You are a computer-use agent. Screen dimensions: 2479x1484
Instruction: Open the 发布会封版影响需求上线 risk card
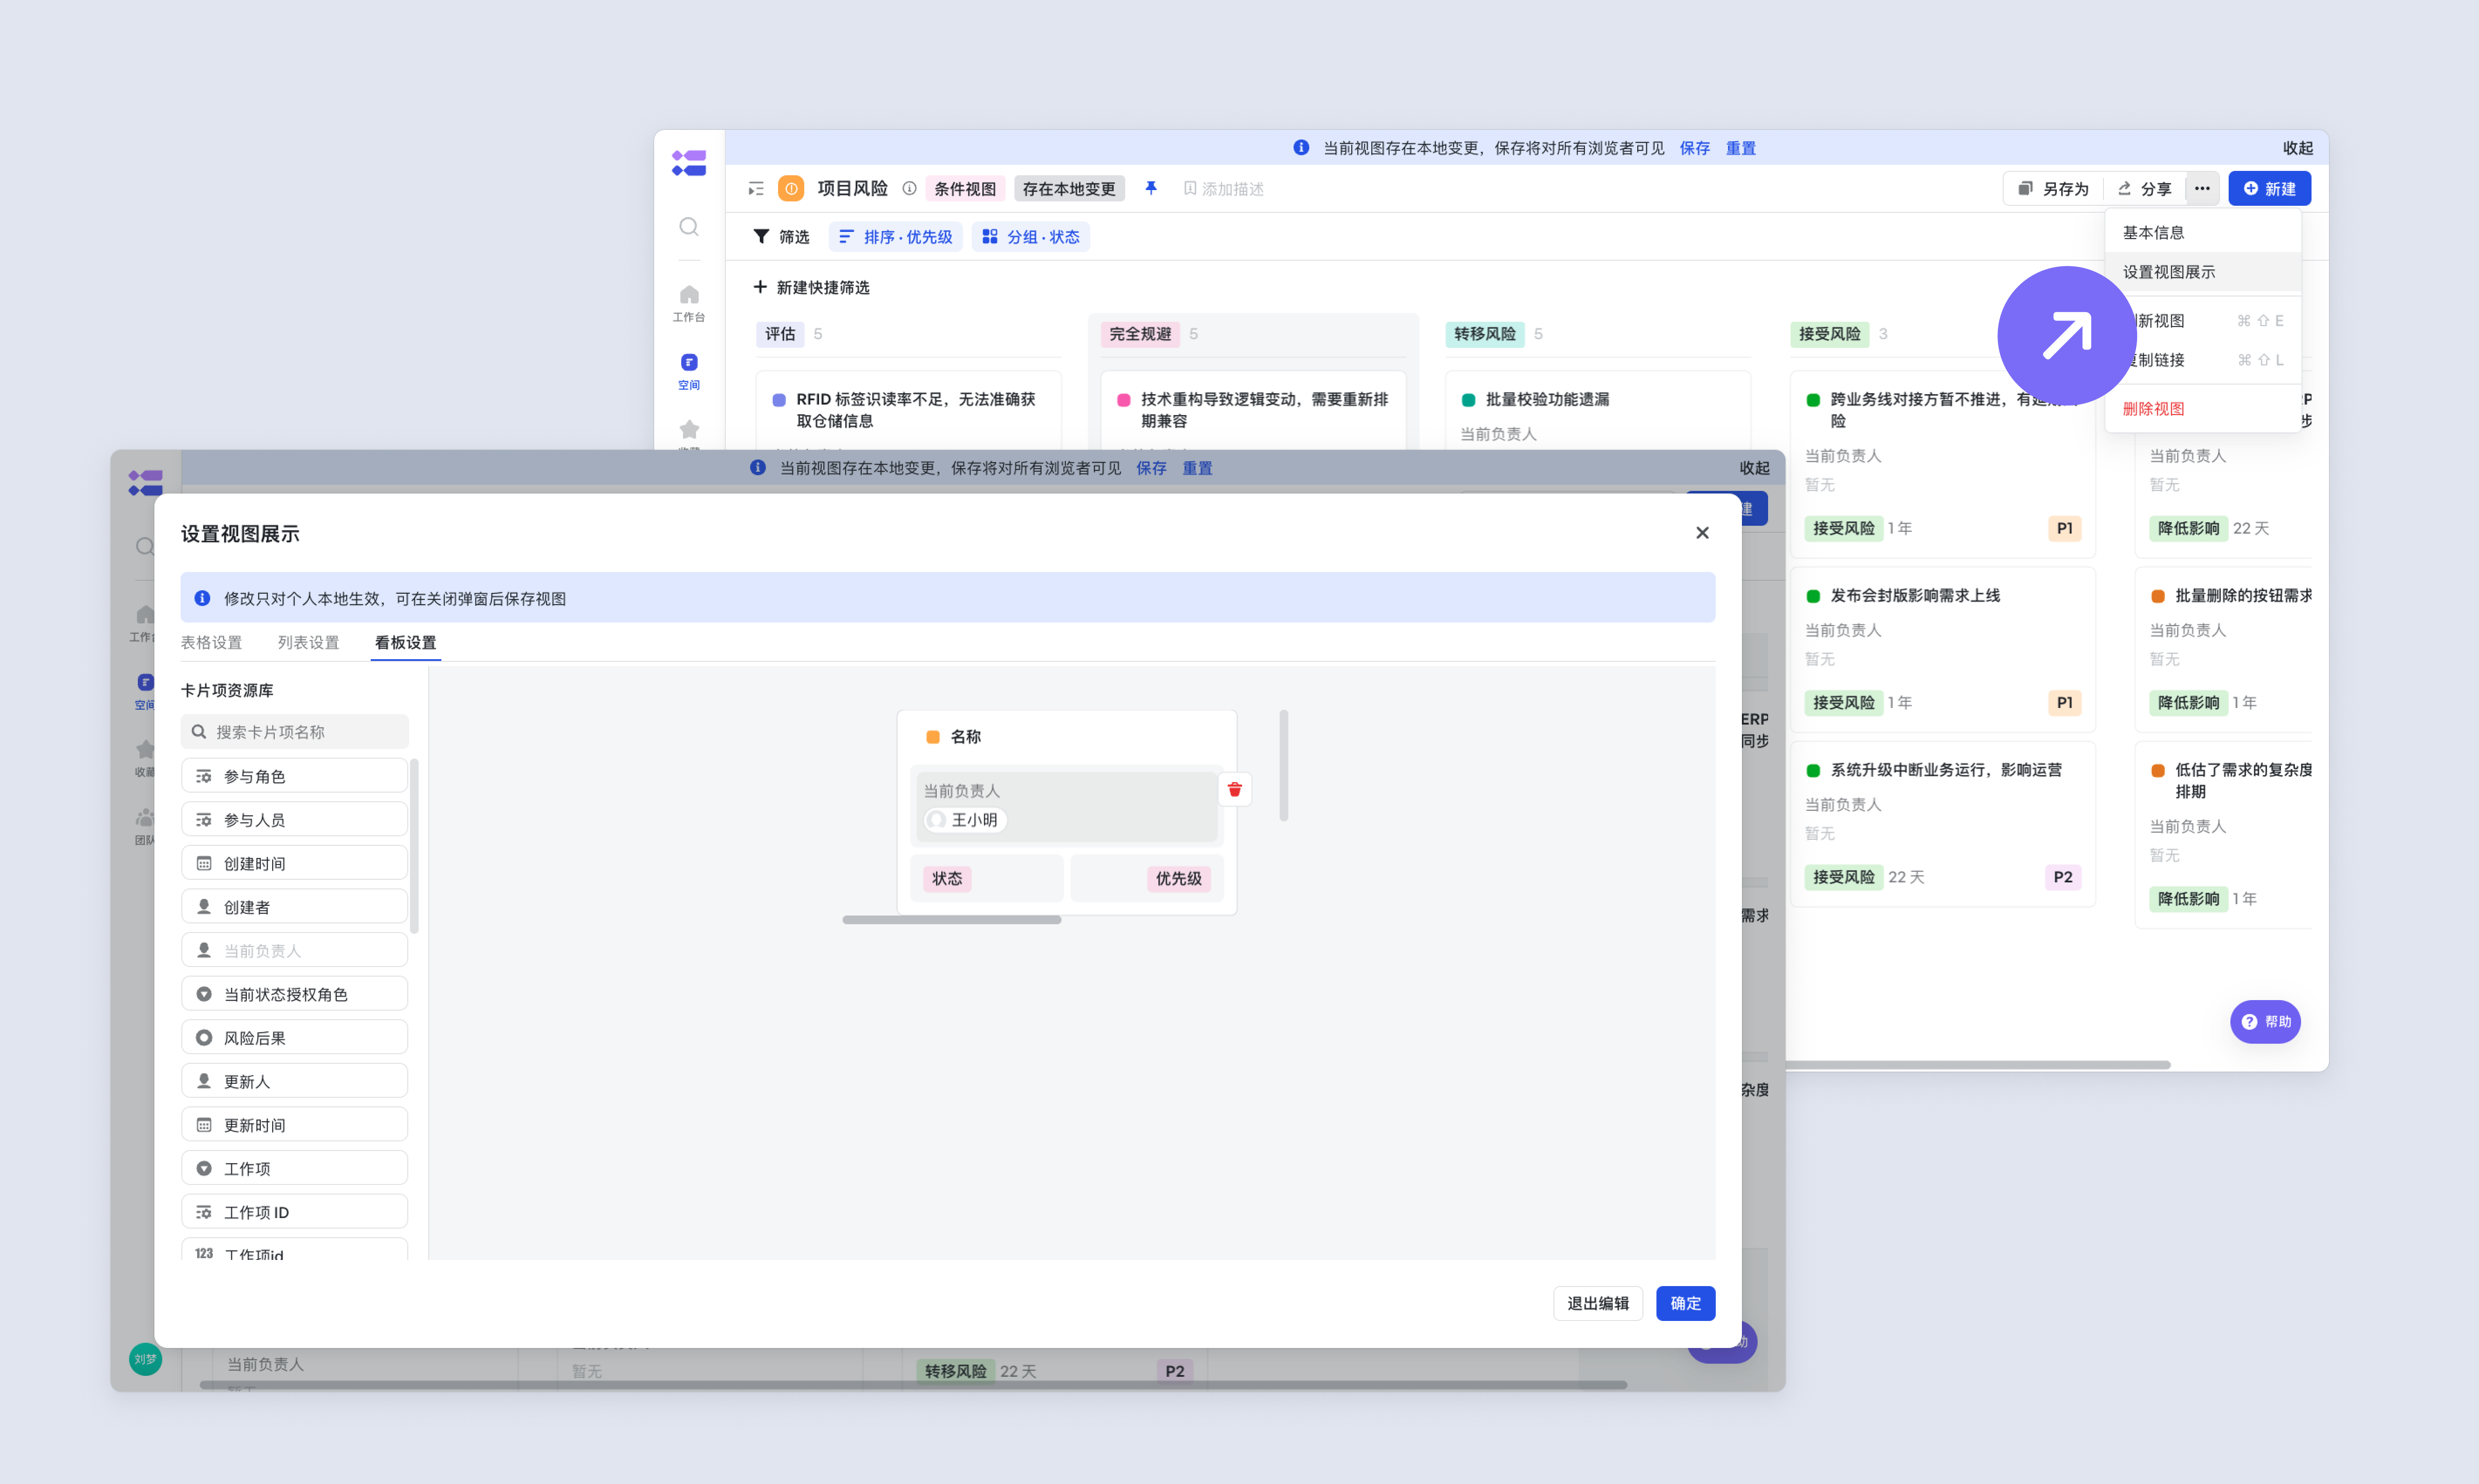[1943, 650]
